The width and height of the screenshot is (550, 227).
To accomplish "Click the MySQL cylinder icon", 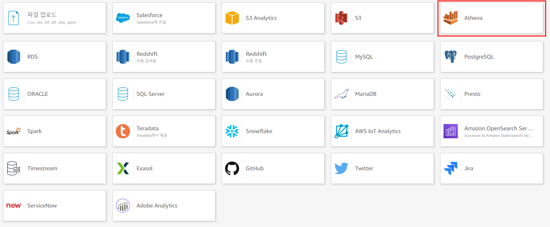I will tap(341, 57).
